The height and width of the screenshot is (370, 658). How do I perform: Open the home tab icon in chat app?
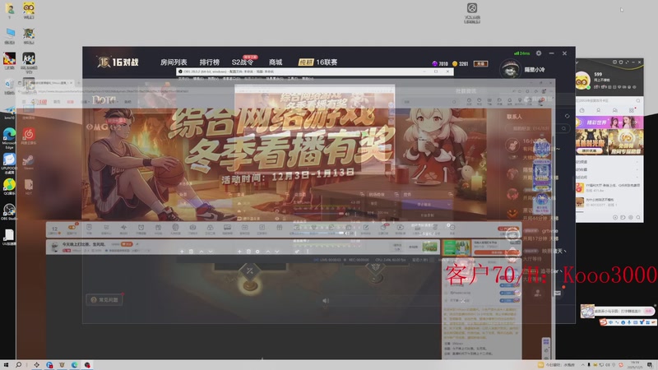click(x=582, y=110)
